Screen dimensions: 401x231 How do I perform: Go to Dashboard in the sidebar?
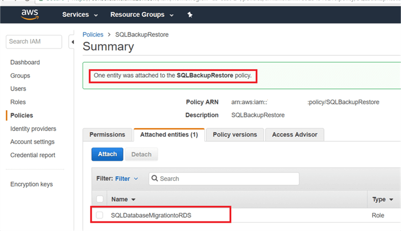click(x=25, y=62)
